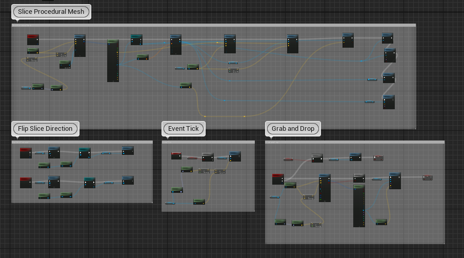The height and width of the screenshot is (258, 464).
Task: Click title bar of Flip Slice Direction comment box
Action: click(x=82, y=142)
